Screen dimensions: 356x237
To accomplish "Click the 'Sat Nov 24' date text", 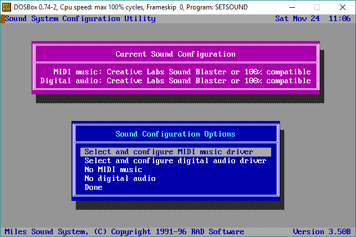I will [297, 18].
